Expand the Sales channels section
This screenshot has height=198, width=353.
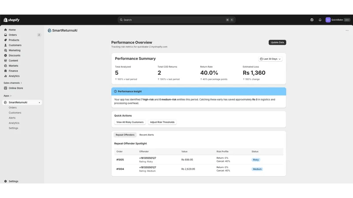pos(13,83)
